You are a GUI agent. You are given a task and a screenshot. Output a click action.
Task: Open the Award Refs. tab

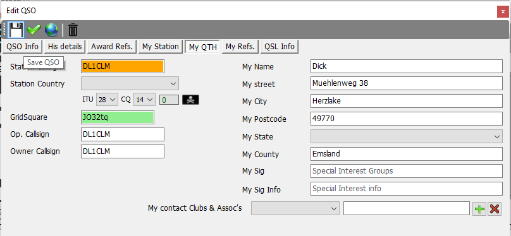pyautogui.click(x=112, y=47)
